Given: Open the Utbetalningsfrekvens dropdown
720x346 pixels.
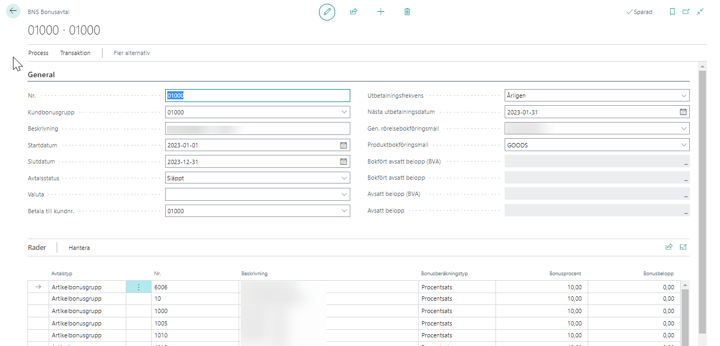Looking at the screenshot, I should (x=684, y=96).
